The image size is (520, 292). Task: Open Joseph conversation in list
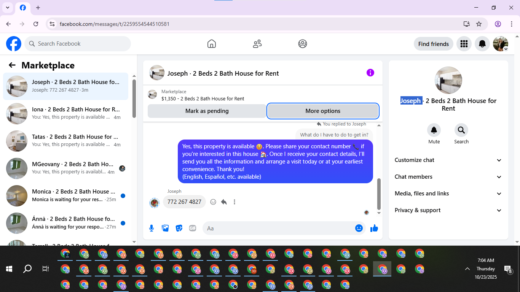coord(66,86)
